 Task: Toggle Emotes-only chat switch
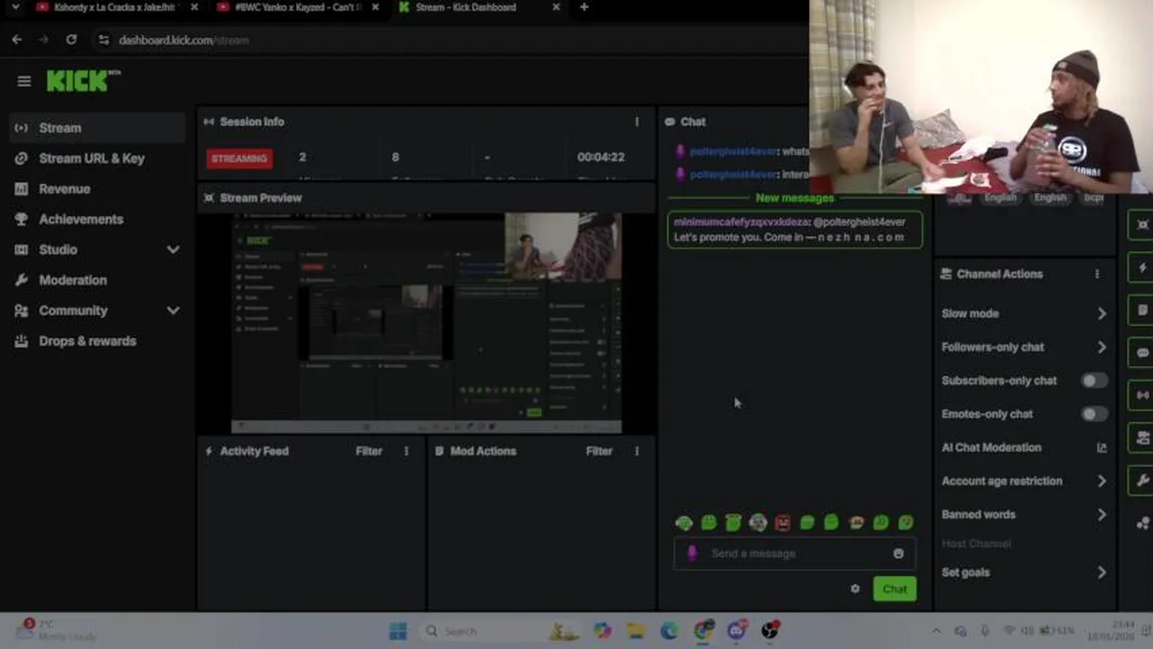click(x=1093, y=414)
